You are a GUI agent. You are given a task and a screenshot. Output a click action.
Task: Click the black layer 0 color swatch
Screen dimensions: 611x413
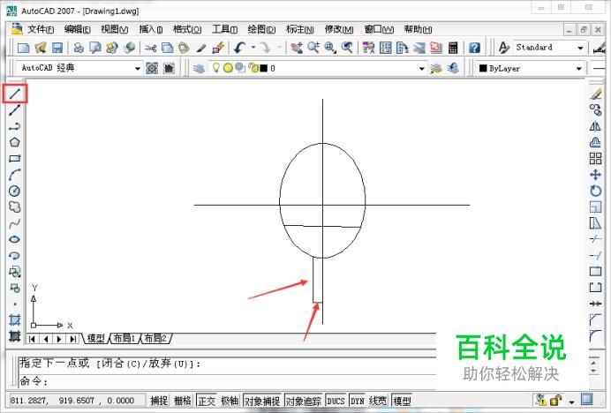264,69
